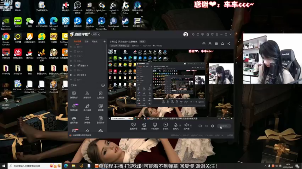Select the 摄像头 1 layer row
This screenshot has width=302, height=169.
(x=87, y=65)
